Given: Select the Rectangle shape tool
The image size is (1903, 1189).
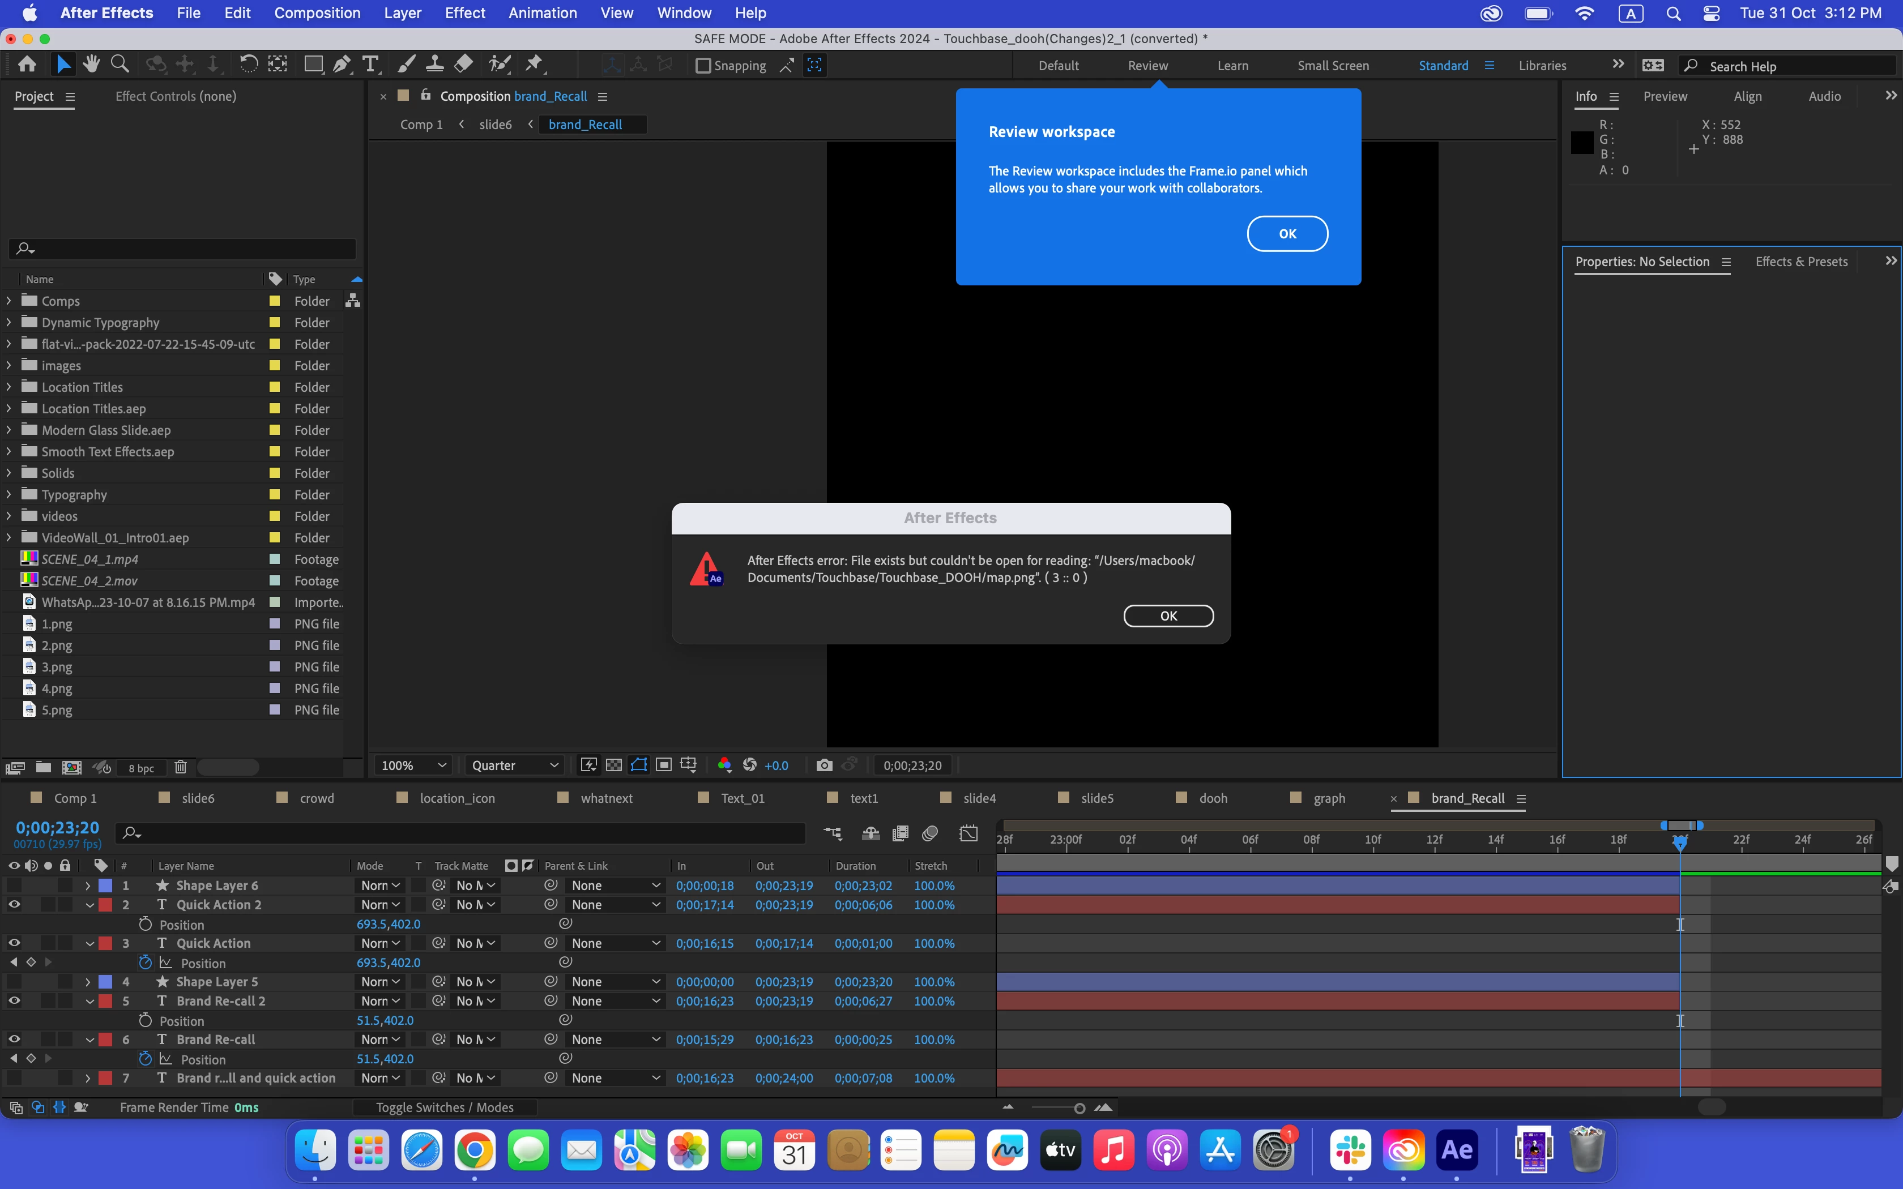Looking at the screenshot, I should 313,65.
